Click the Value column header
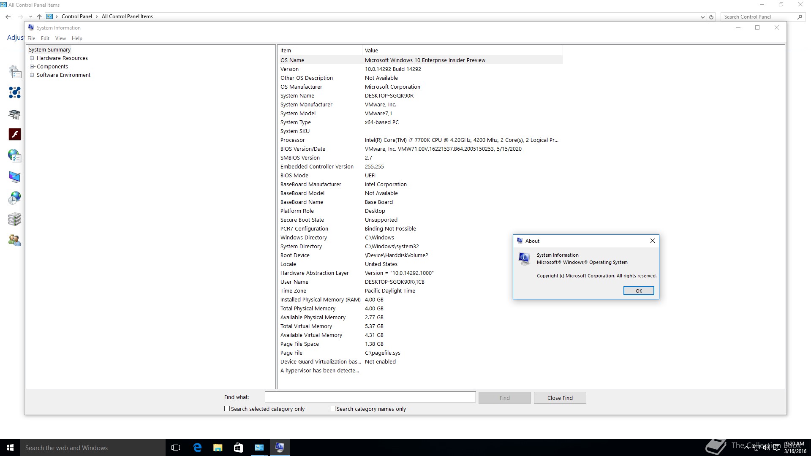Image resolution: width=811 pixels, height=456 pixels. [463, 50]
